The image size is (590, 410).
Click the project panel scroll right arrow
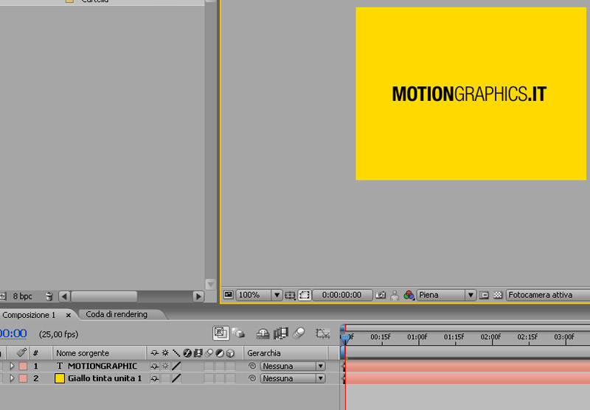tap(198, 296)
